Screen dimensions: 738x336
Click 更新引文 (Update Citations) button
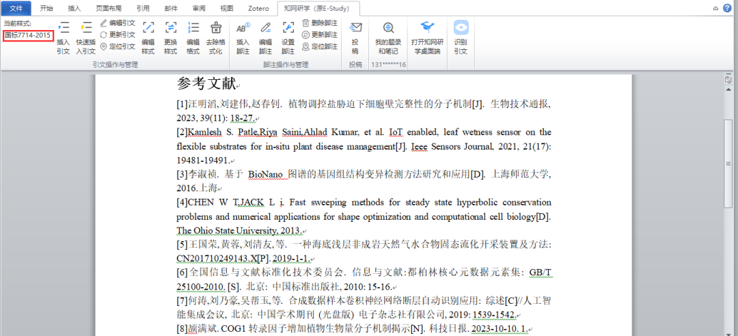click(x=118, y=34)
